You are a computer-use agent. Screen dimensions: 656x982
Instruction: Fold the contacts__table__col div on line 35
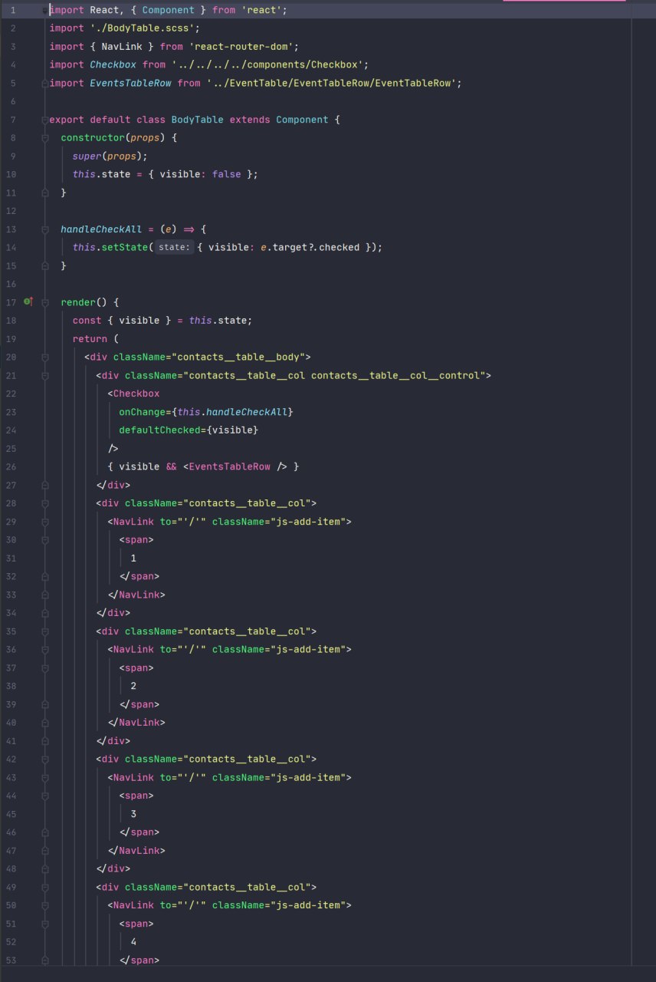click(x=45, y=631)
